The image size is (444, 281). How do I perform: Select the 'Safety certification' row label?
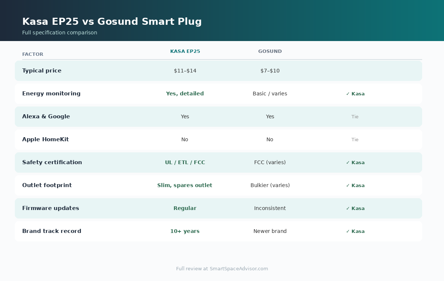coord(52,162)
